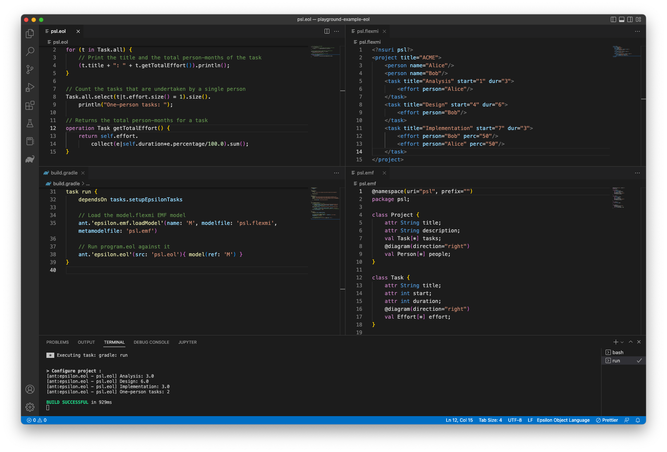Open more actions for build.gradle editor

click(336, 173)
